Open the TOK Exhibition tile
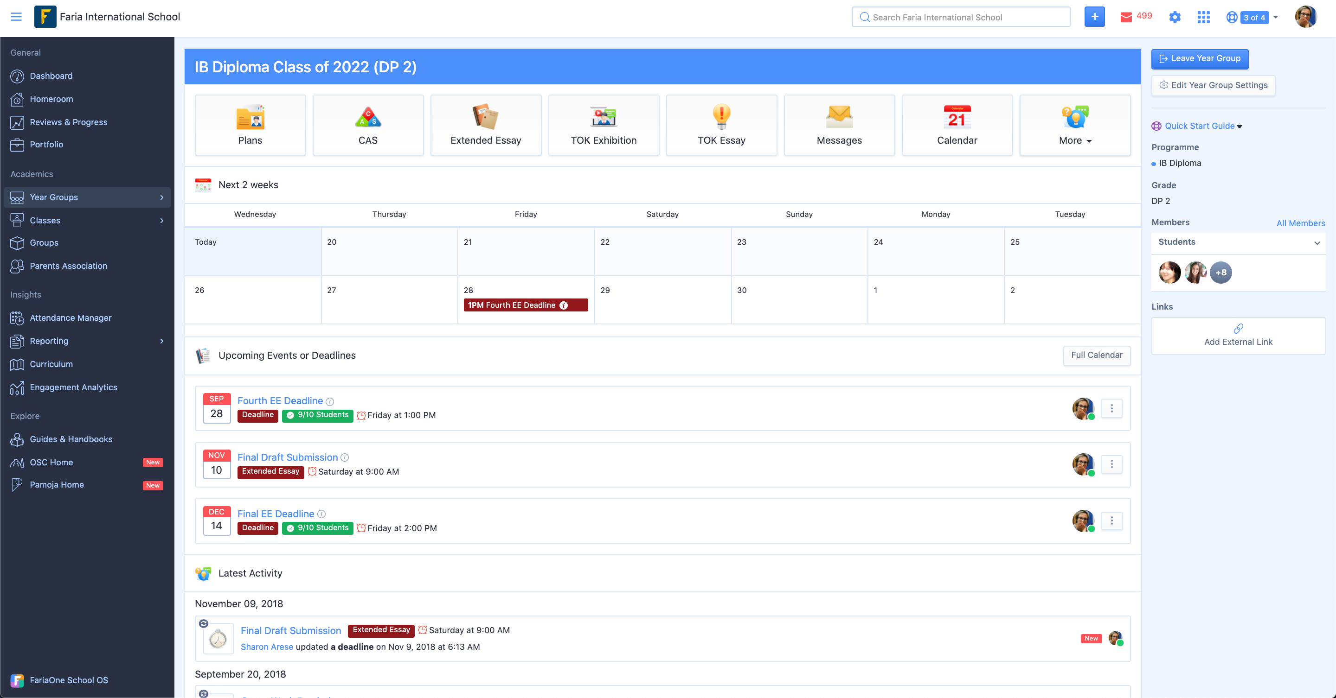The height and width of the screenshot is (698, 1336). pyautogui.click(x=603, y=125)
